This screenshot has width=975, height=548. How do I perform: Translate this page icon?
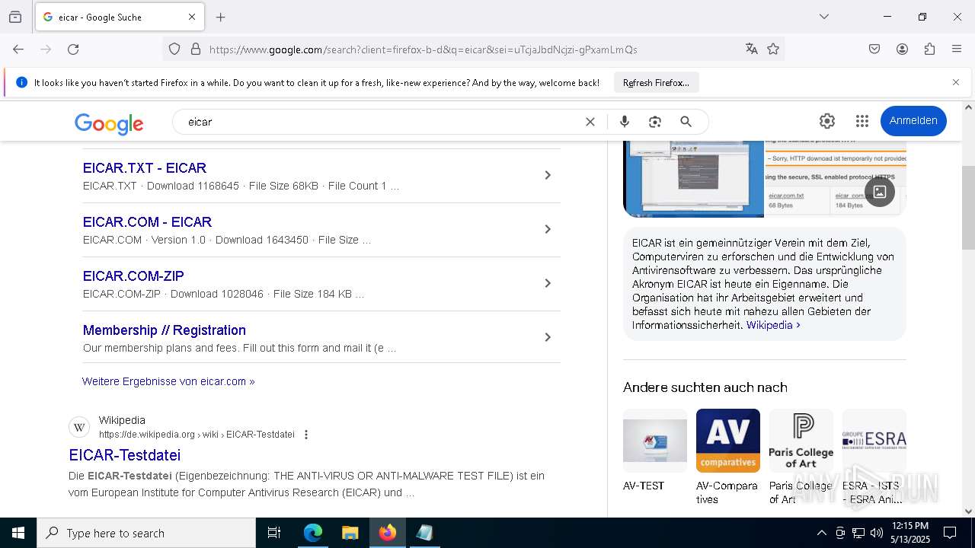752,49
